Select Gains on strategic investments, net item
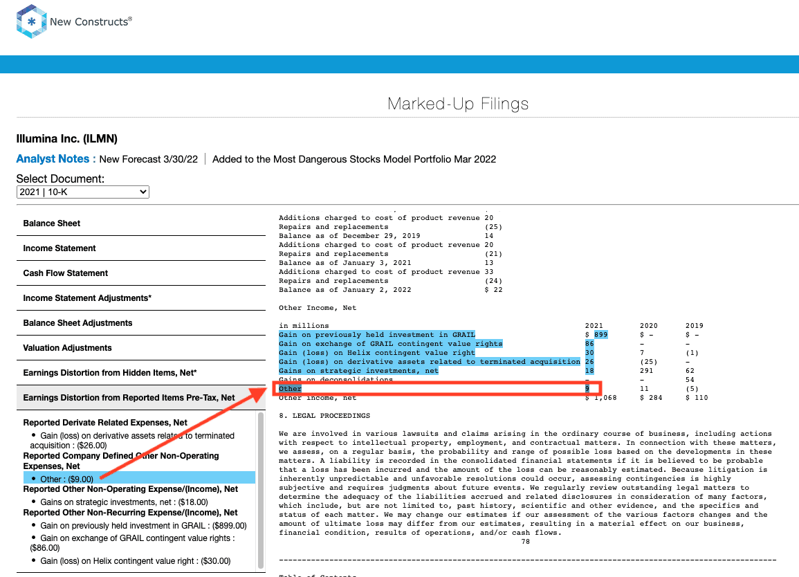 pyautogui.click(x=124, y=502)
